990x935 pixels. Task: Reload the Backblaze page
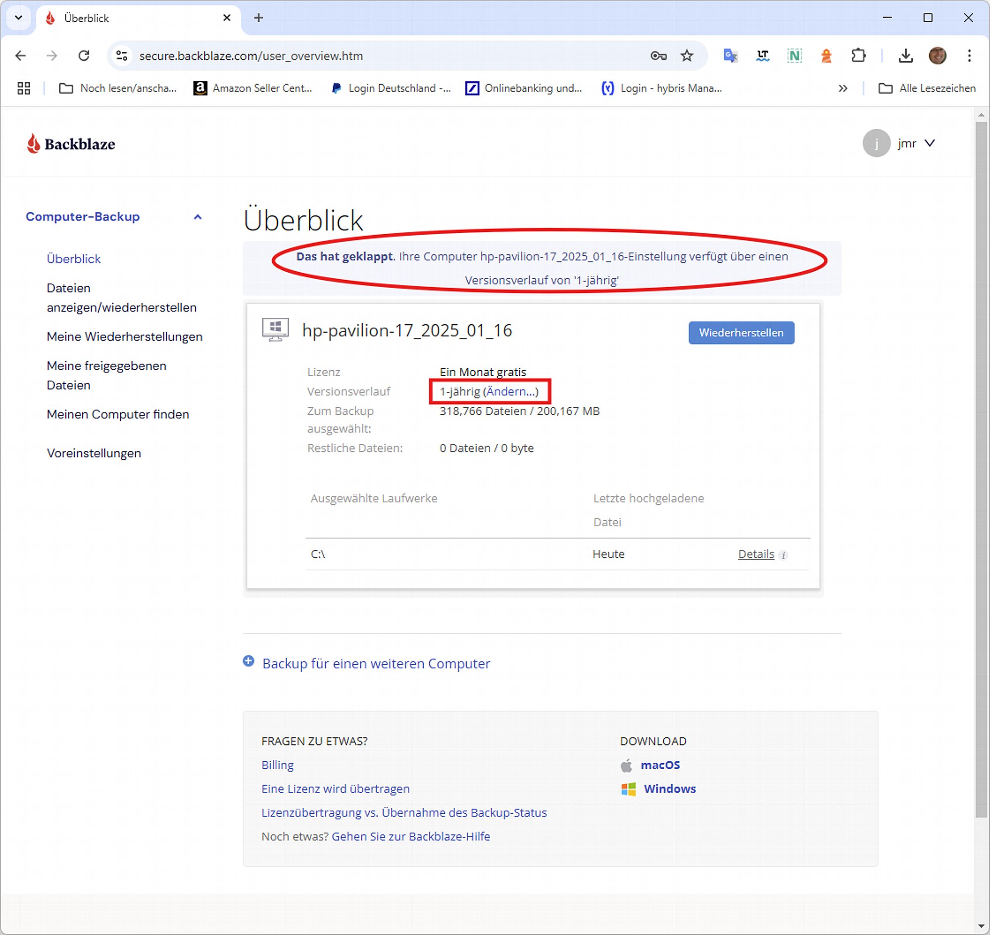[x=84, y=56]
